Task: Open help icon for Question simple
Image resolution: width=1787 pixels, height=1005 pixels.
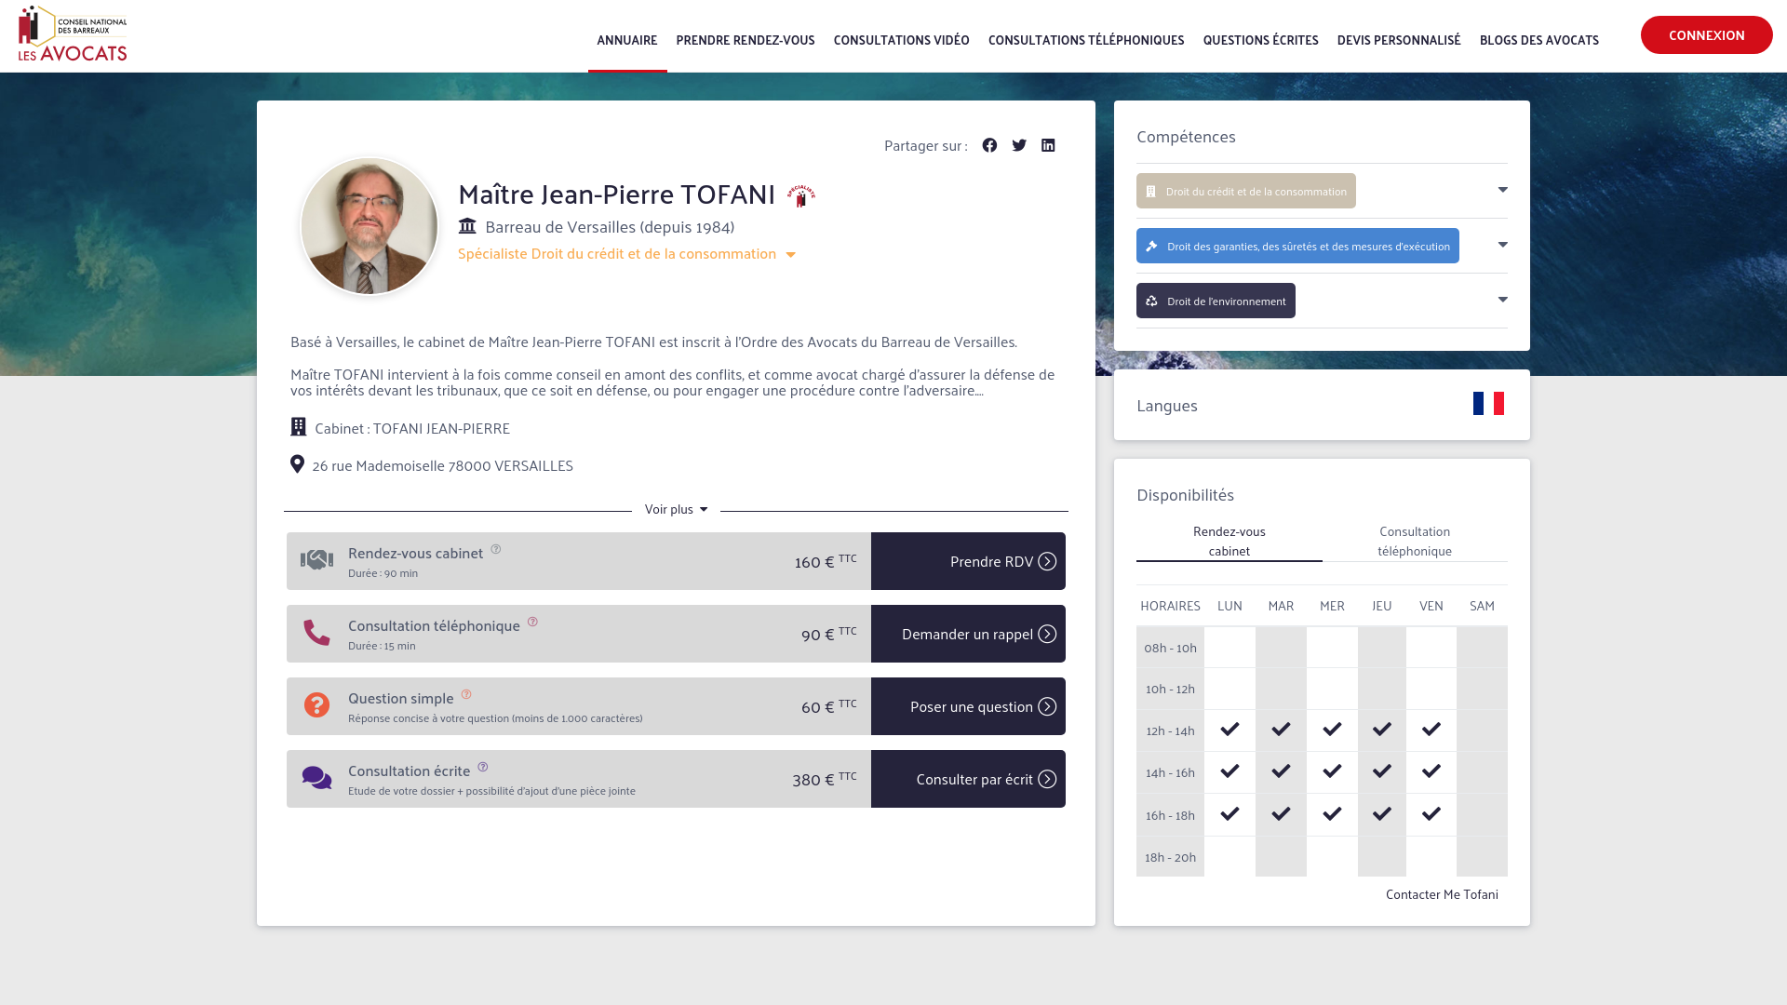Action: pos(466,694)
